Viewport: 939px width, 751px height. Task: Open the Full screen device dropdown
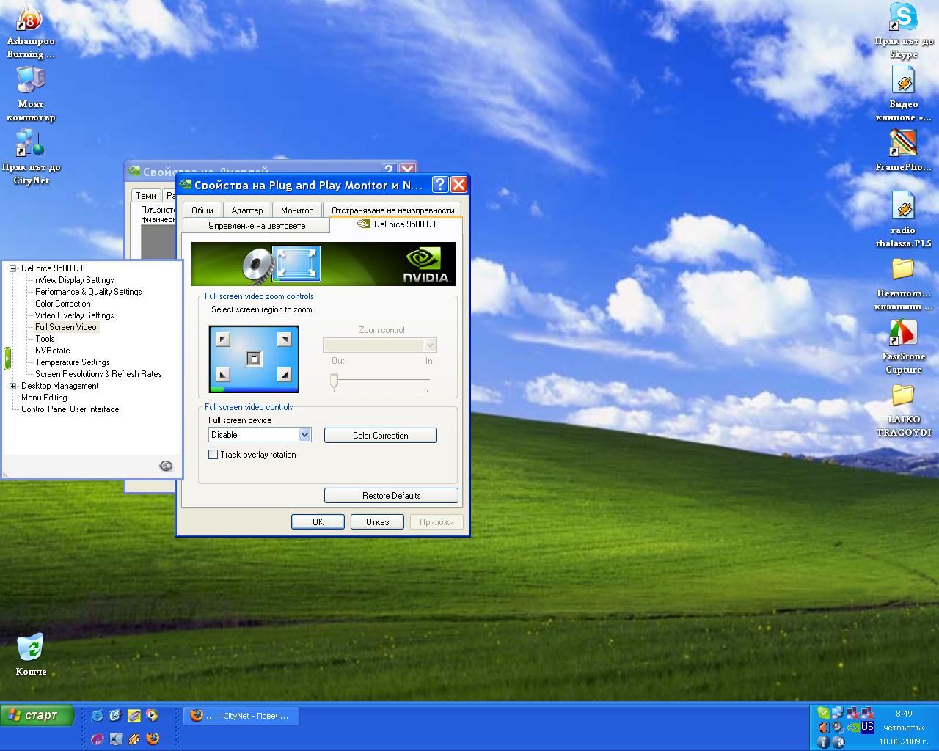pos(260,435)
